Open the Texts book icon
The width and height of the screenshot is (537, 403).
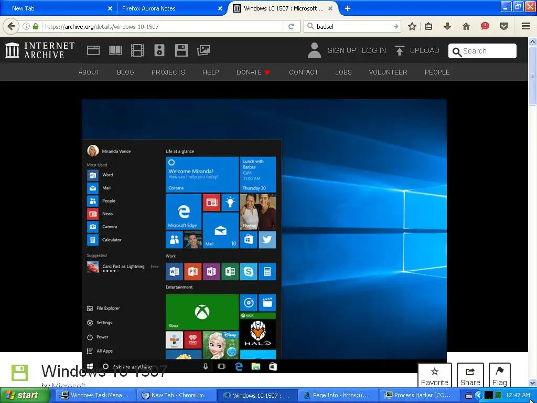[x=115, y=50]
